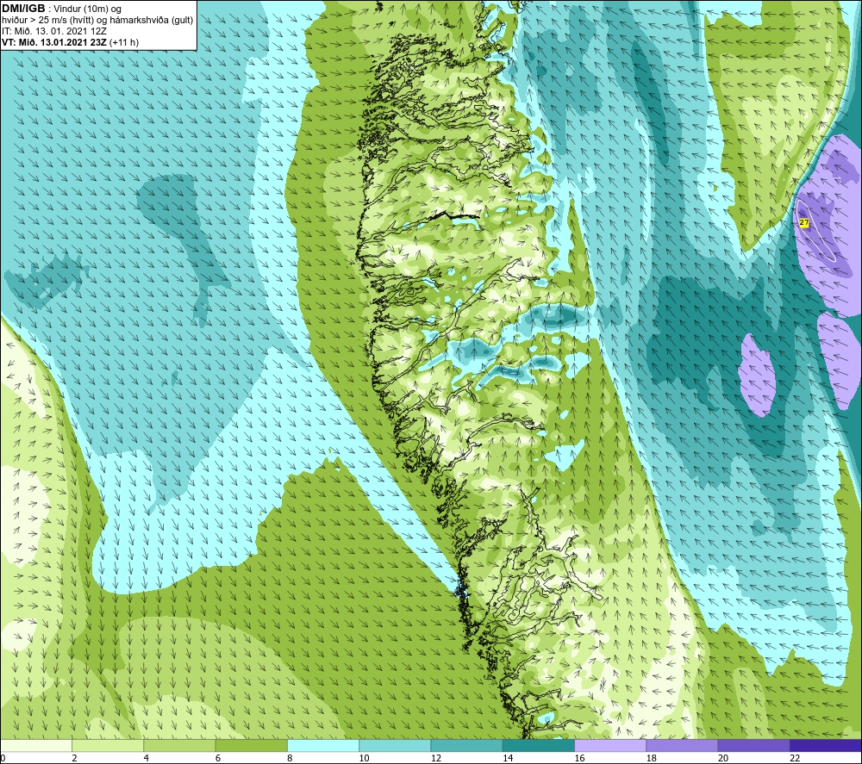Click the scale label 10
The width and height of the screenshot is (862, 764).
[365, 758]
